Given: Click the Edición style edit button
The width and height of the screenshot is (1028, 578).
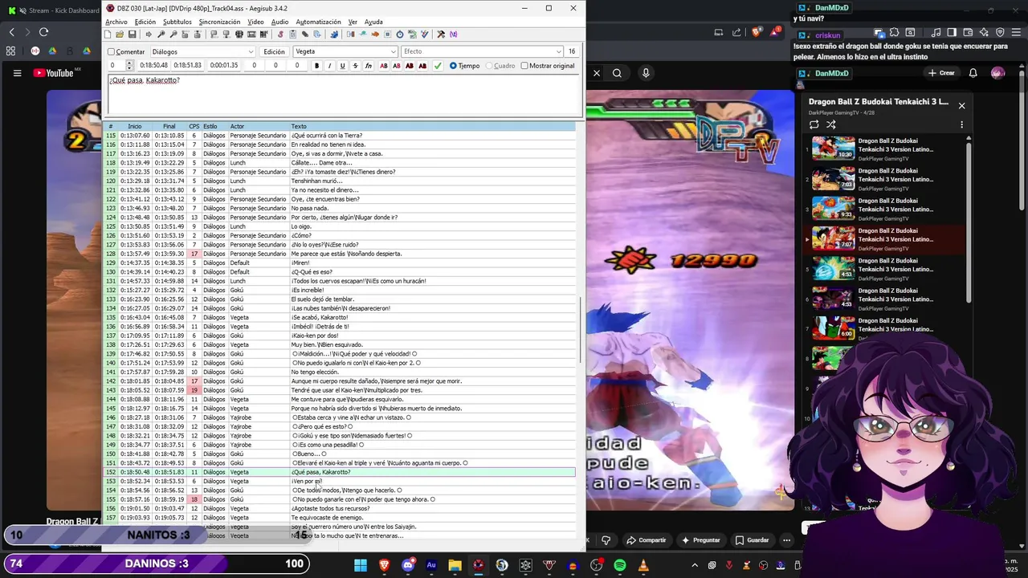Looking at the screenshot, I should (x=274, y=51).
